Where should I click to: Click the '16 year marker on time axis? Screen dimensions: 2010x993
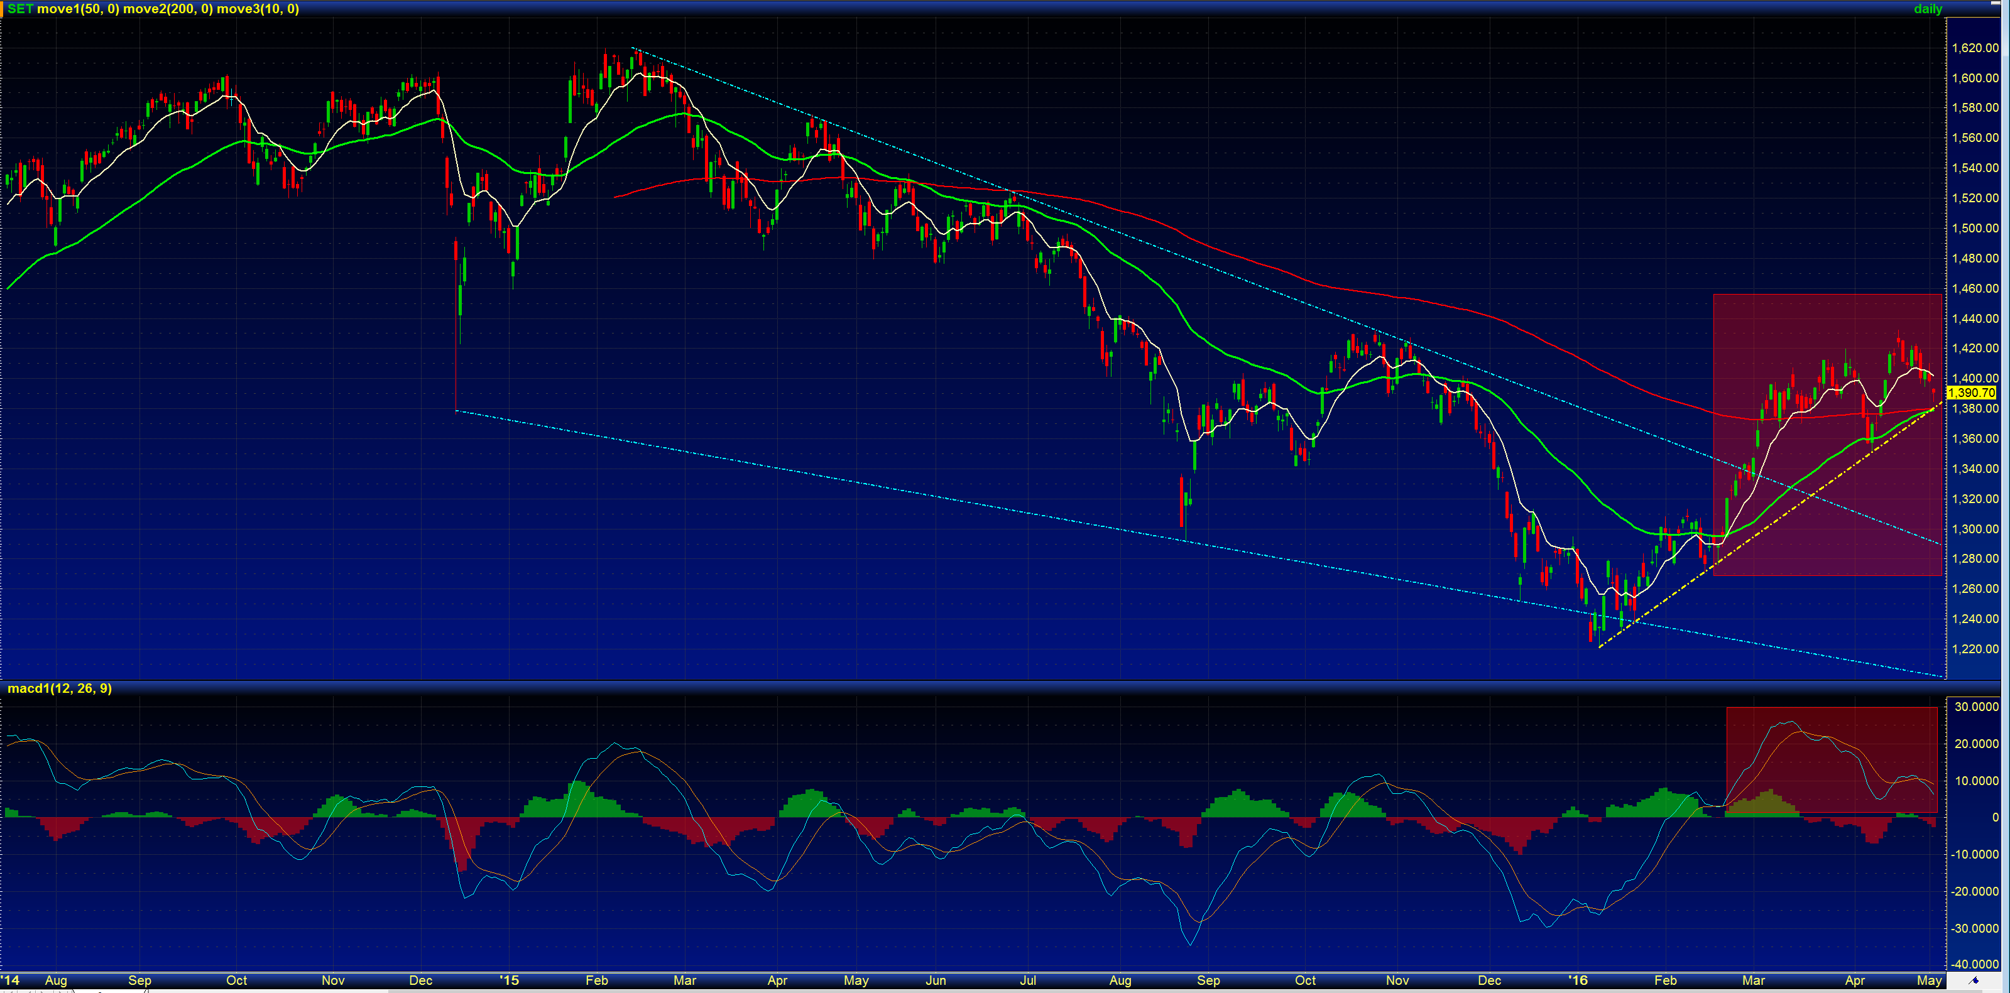[x=1578, y=980]
